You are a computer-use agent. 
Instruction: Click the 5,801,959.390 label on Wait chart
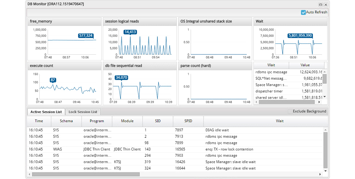pos(300,36)
